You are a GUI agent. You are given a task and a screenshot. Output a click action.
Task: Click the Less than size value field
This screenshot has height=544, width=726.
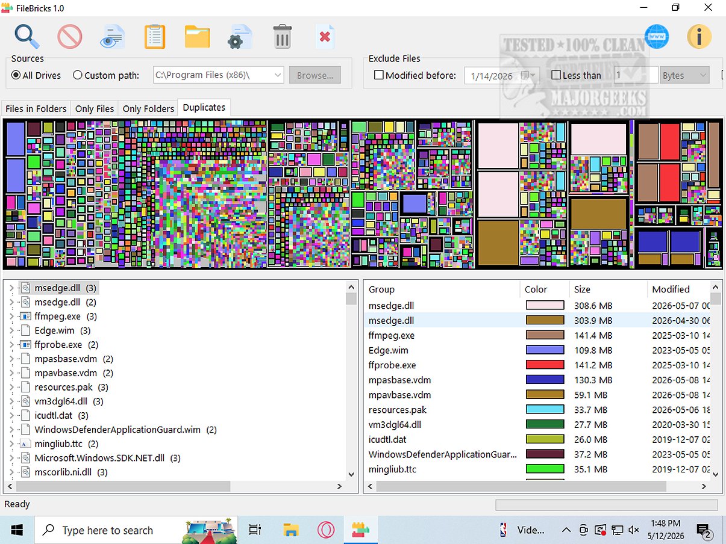pos(636,75)
